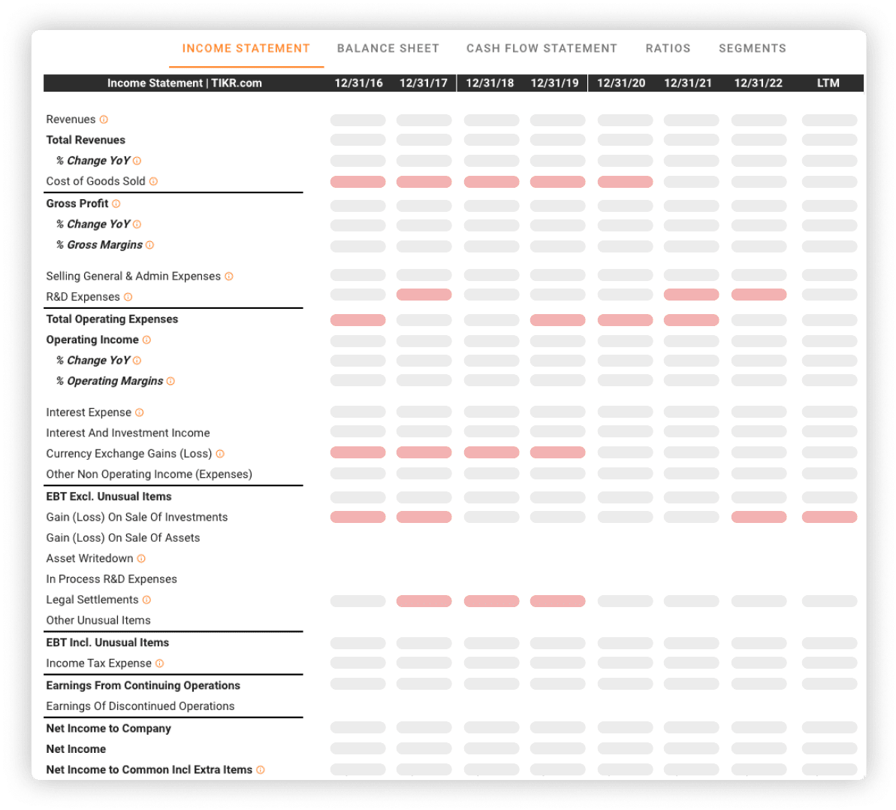Click the Asset Writedown info icon
This screenshot has height=810, width=896.
click(x=142, y=558)
